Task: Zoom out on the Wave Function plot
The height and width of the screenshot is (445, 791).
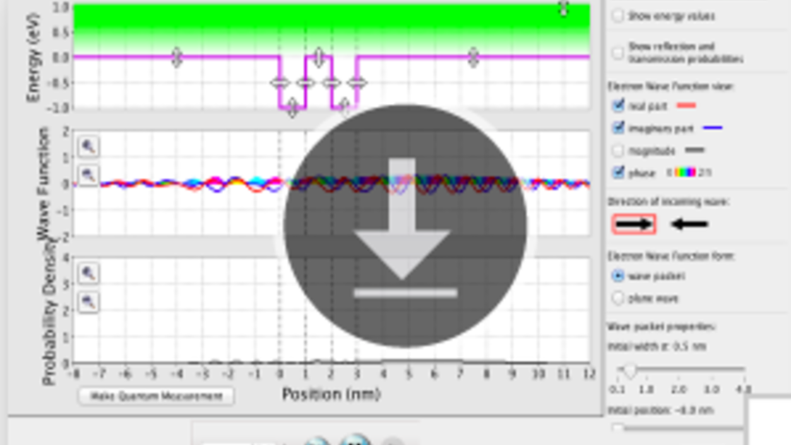Action: (88, 175)
